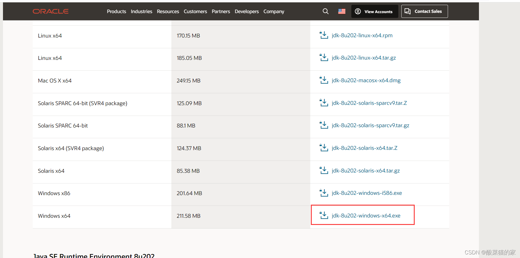Click the Oracle logo
The height and width of the screenshot is (258, 520).
click(x=51, y=11)
